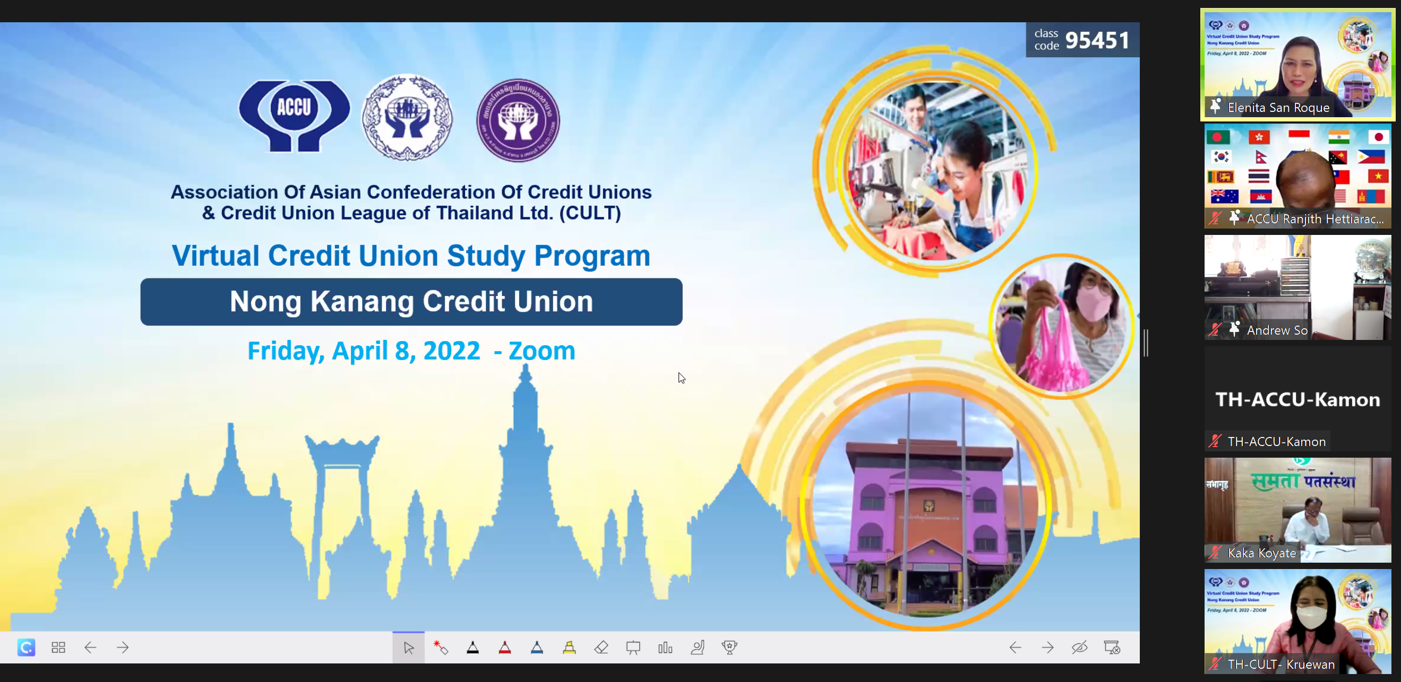Open the leaderboard trophy icon
Screen dimensions: 1401x682
[x=729, y=647]
